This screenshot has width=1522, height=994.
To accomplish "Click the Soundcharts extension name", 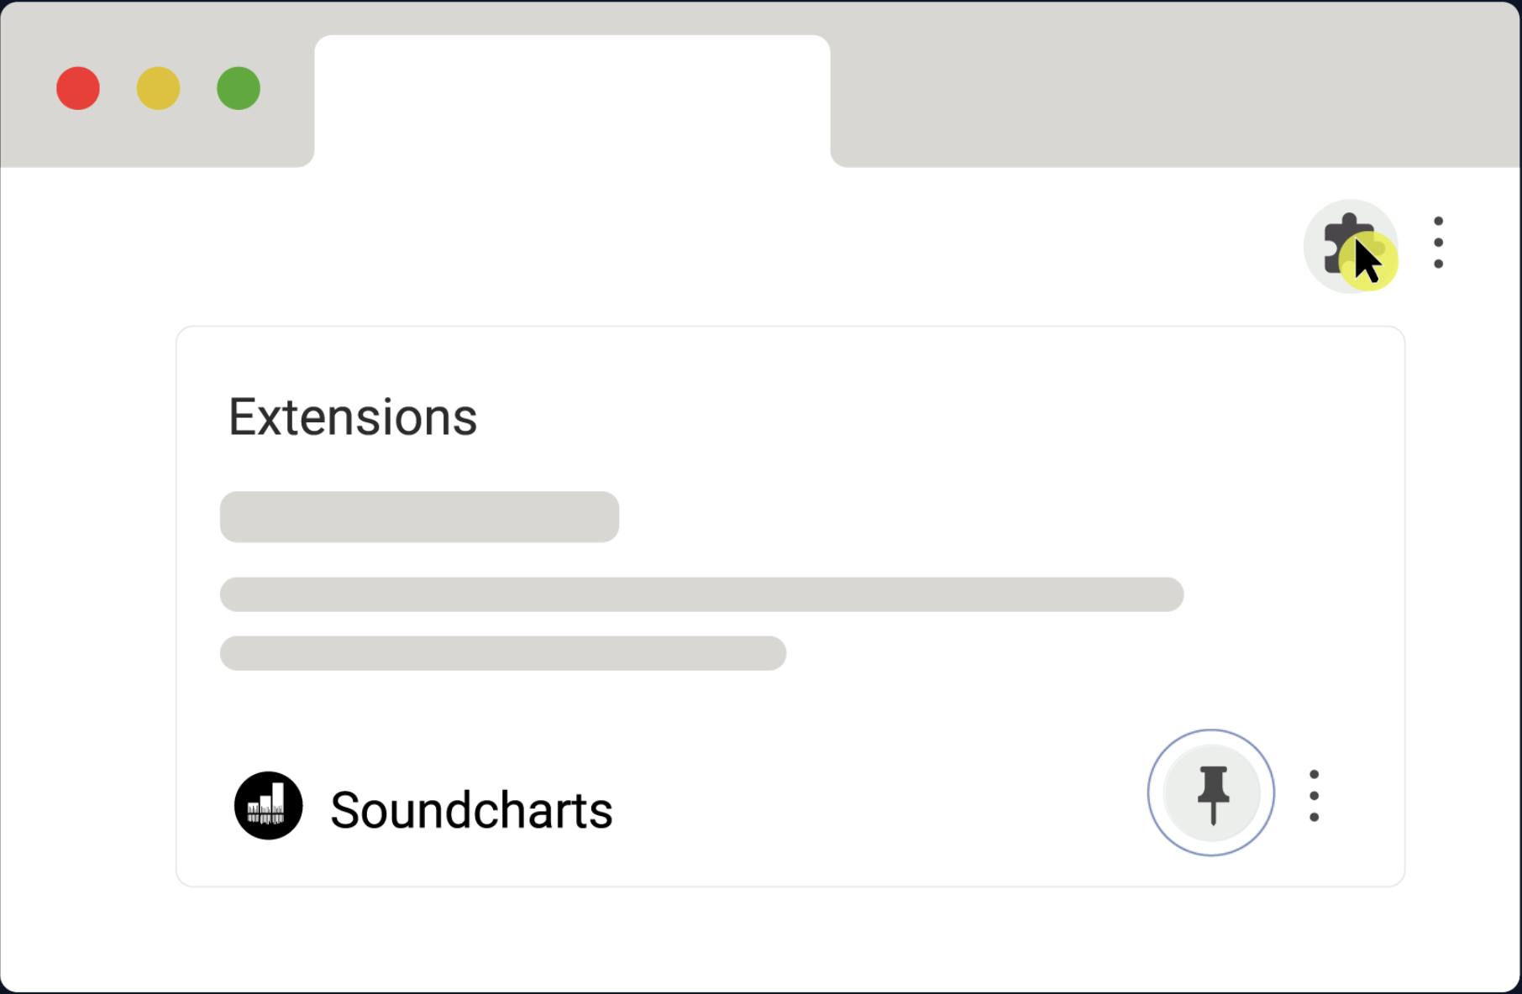I will [x=471, y=810].
